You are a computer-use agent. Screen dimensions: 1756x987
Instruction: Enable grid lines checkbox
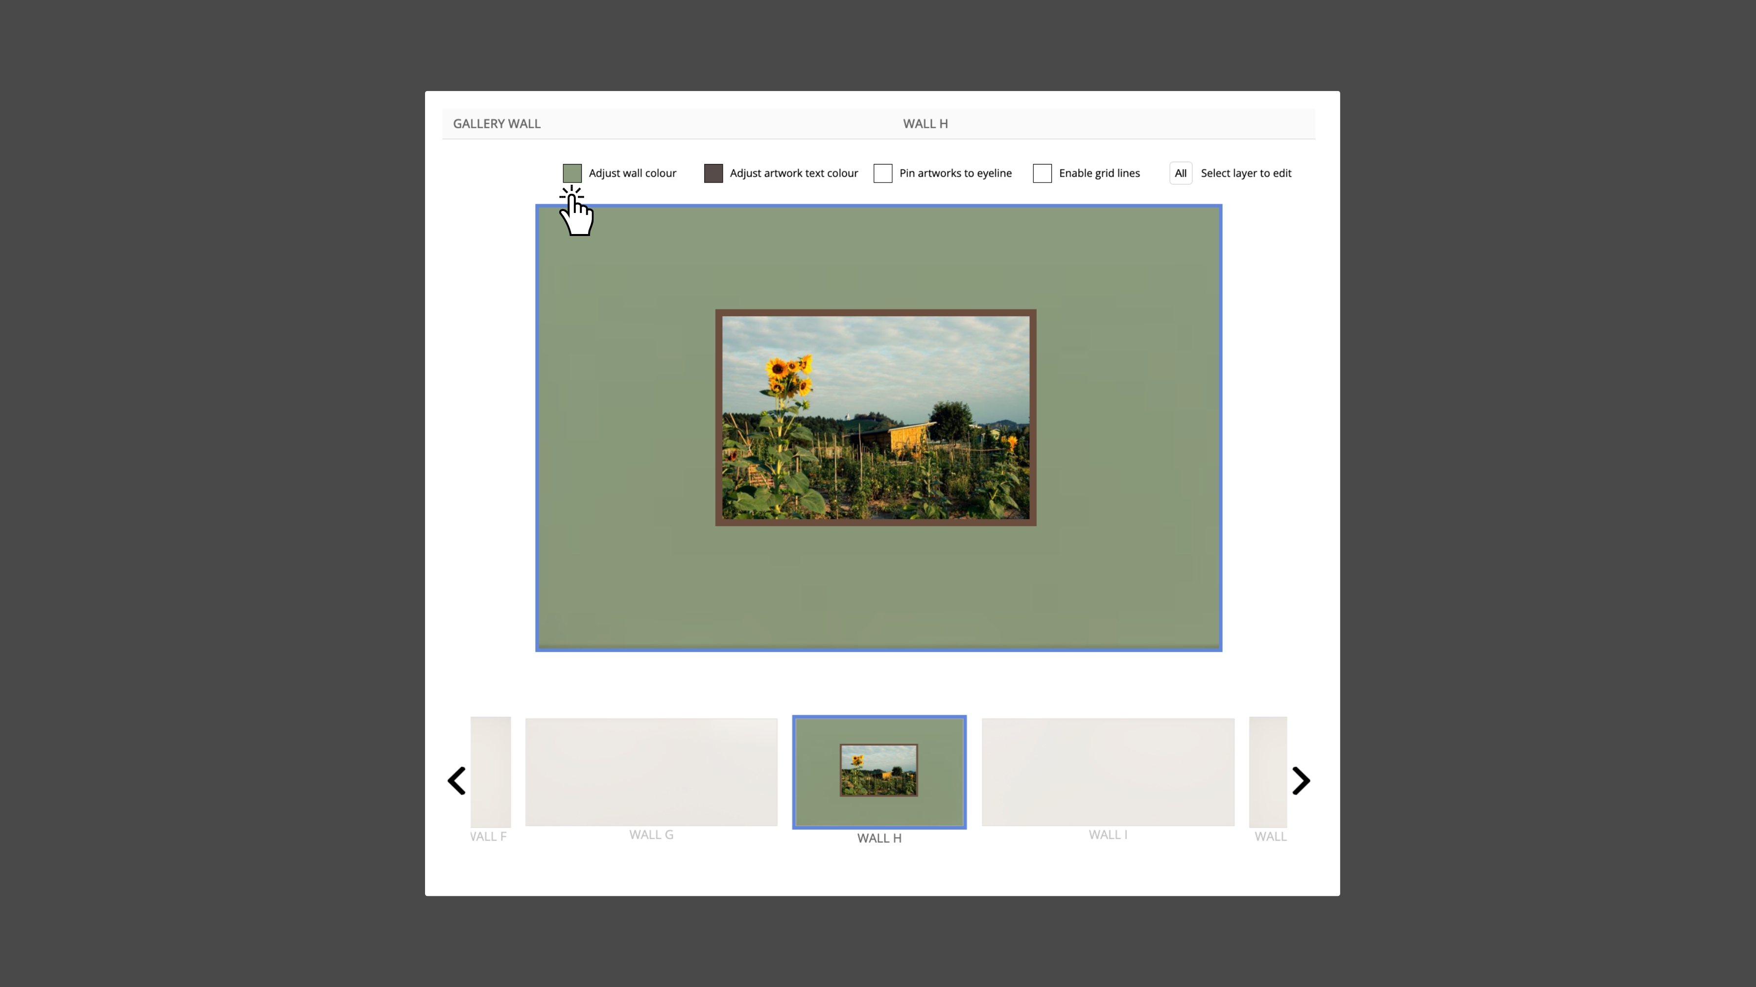tap(1042, 173)
